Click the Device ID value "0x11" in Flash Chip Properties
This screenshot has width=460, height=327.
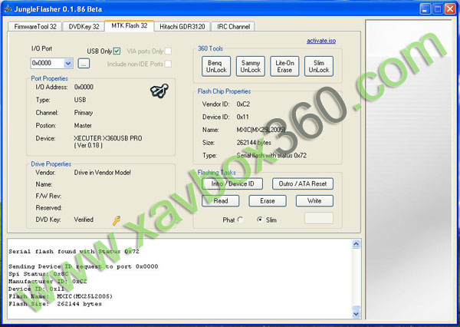click(242, 117)
